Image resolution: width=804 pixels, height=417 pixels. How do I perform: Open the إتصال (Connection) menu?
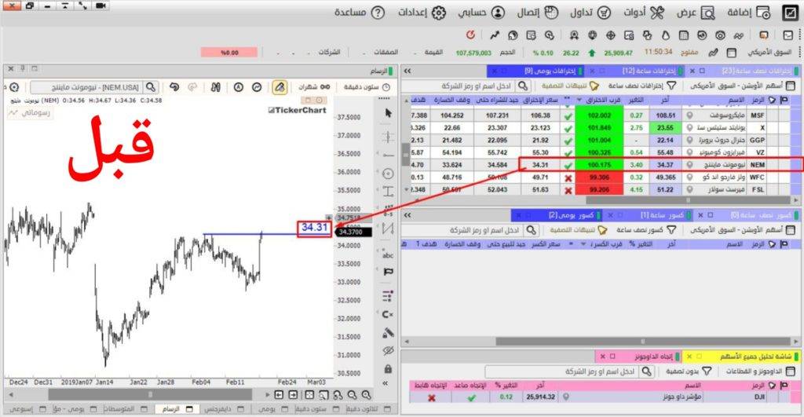click(x=537, y=13)
